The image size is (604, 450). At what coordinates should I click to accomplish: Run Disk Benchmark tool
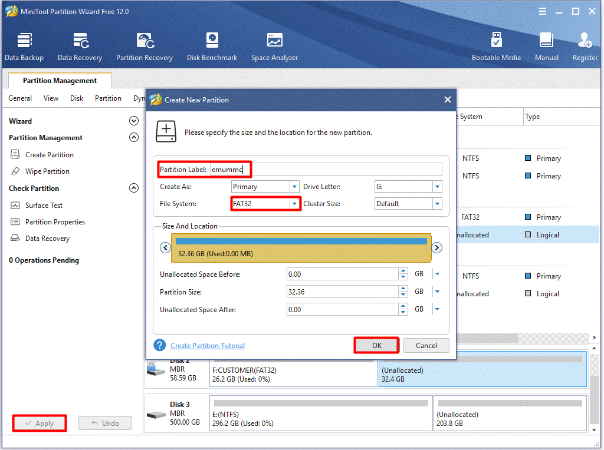(x=212, y=47)
